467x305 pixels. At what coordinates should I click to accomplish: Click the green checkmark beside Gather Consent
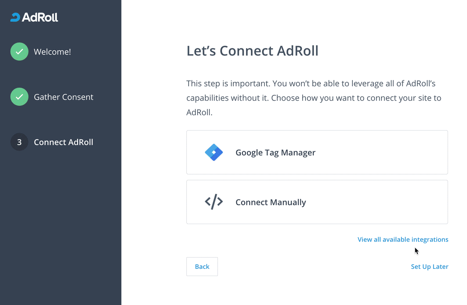point(19,97)
